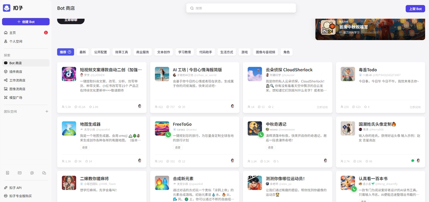
Task: Click the 13K chat count on 国潮姓氏 card
Action: pos(357,162)
